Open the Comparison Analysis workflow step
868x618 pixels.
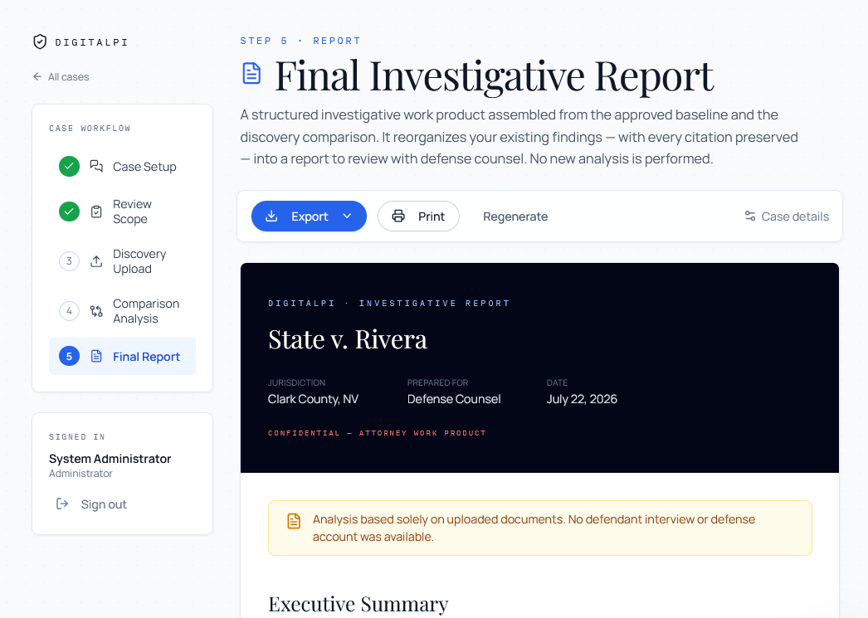[122, 311]
